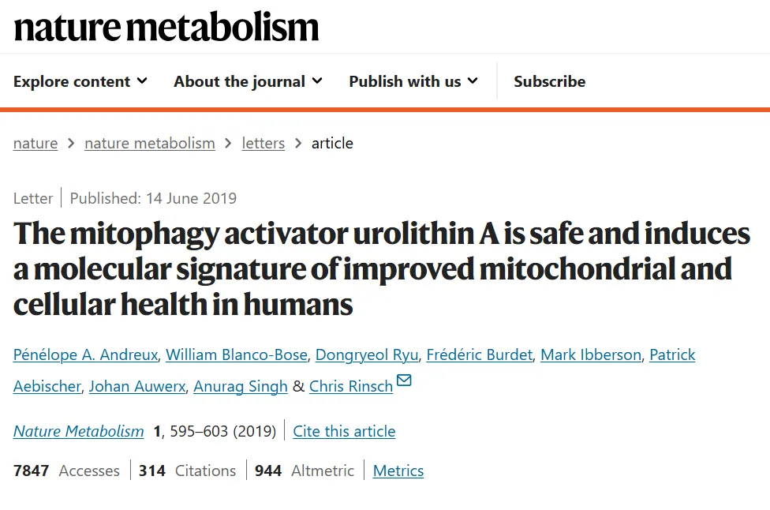Open William Blanco-Bose author details
The width and height of the screenshot is (770, 510).
(x=238, y=354)
